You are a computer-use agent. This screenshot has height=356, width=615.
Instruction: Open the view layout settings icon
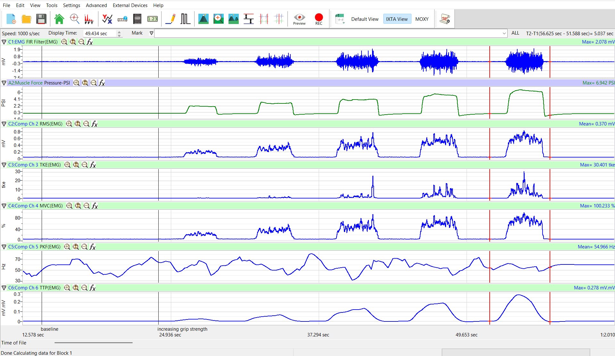(340, 19)
